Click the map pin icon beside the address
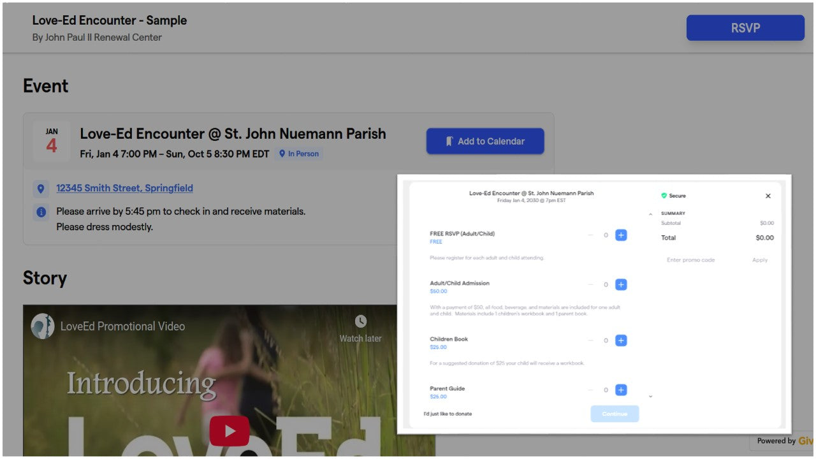This screenshot has width=816, height=459. pyautogui.click(x=41, y=189)
